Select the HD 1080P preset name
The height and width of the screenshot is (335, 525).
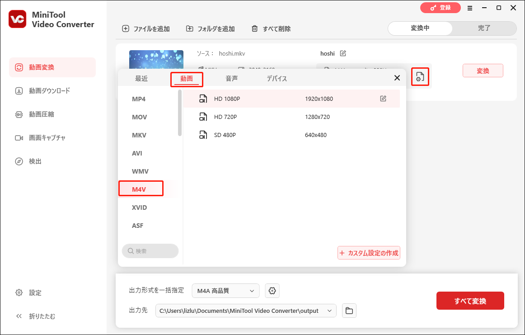coord(227,99)
